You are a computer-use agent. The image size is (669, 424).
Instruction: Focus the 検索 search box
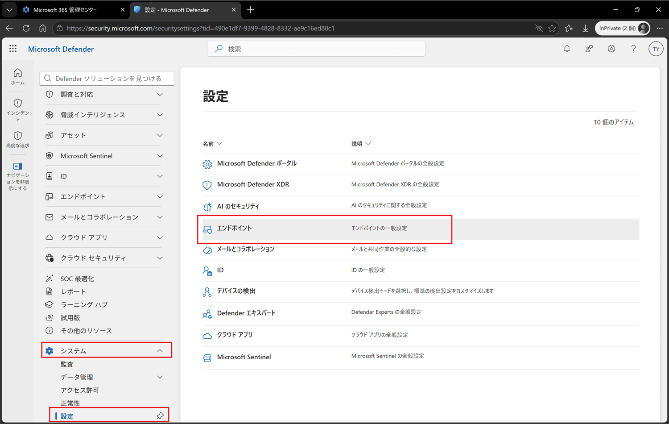316,49
